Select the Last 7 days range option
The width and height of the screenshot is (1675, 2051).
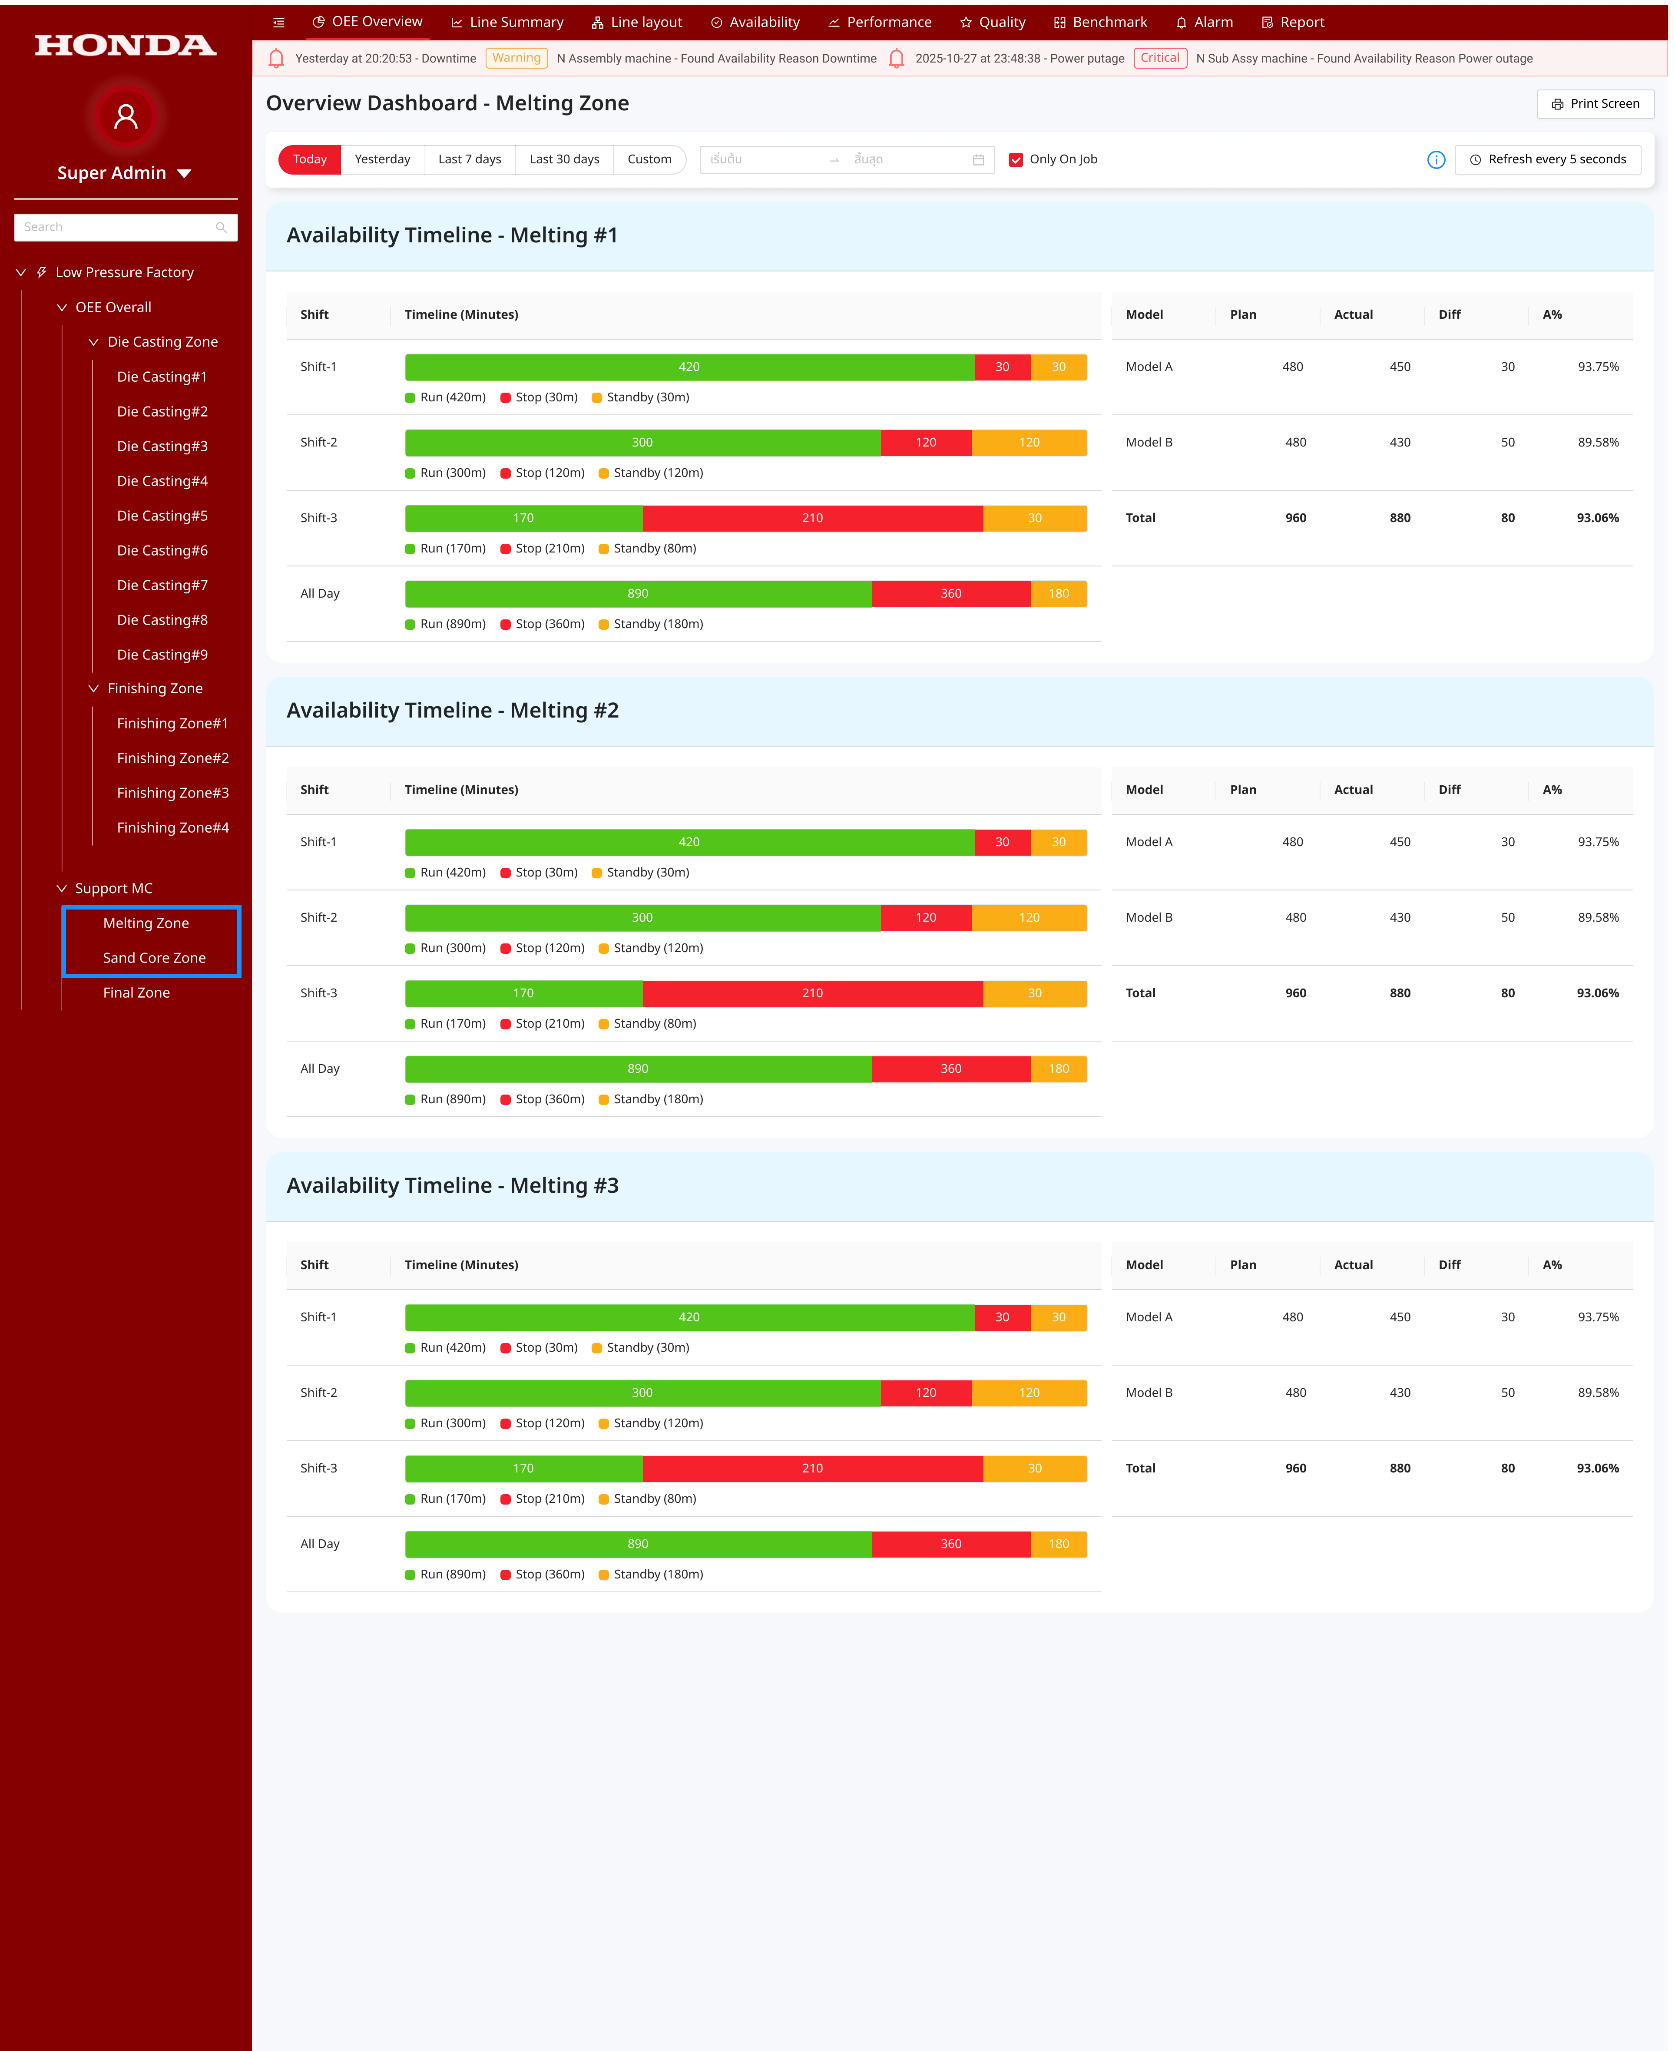coord(469,159)
